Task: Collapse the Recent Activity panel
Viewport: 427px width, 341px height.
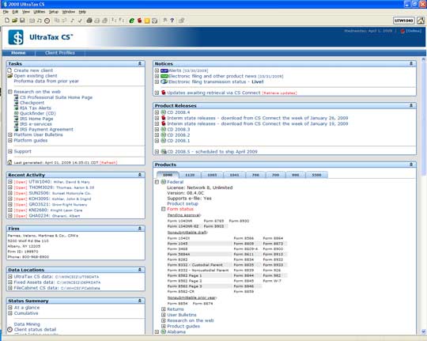Action: coord(140,175)
